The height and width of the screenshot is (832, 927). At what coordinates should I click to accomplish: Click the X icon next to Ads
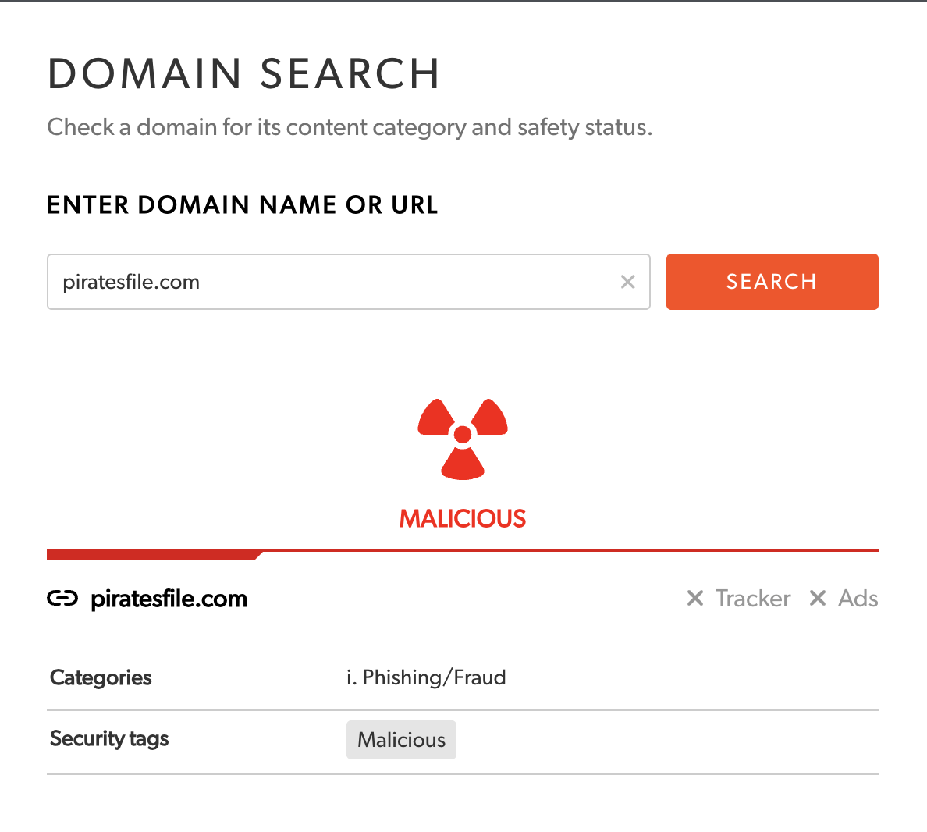pos(818,598)
